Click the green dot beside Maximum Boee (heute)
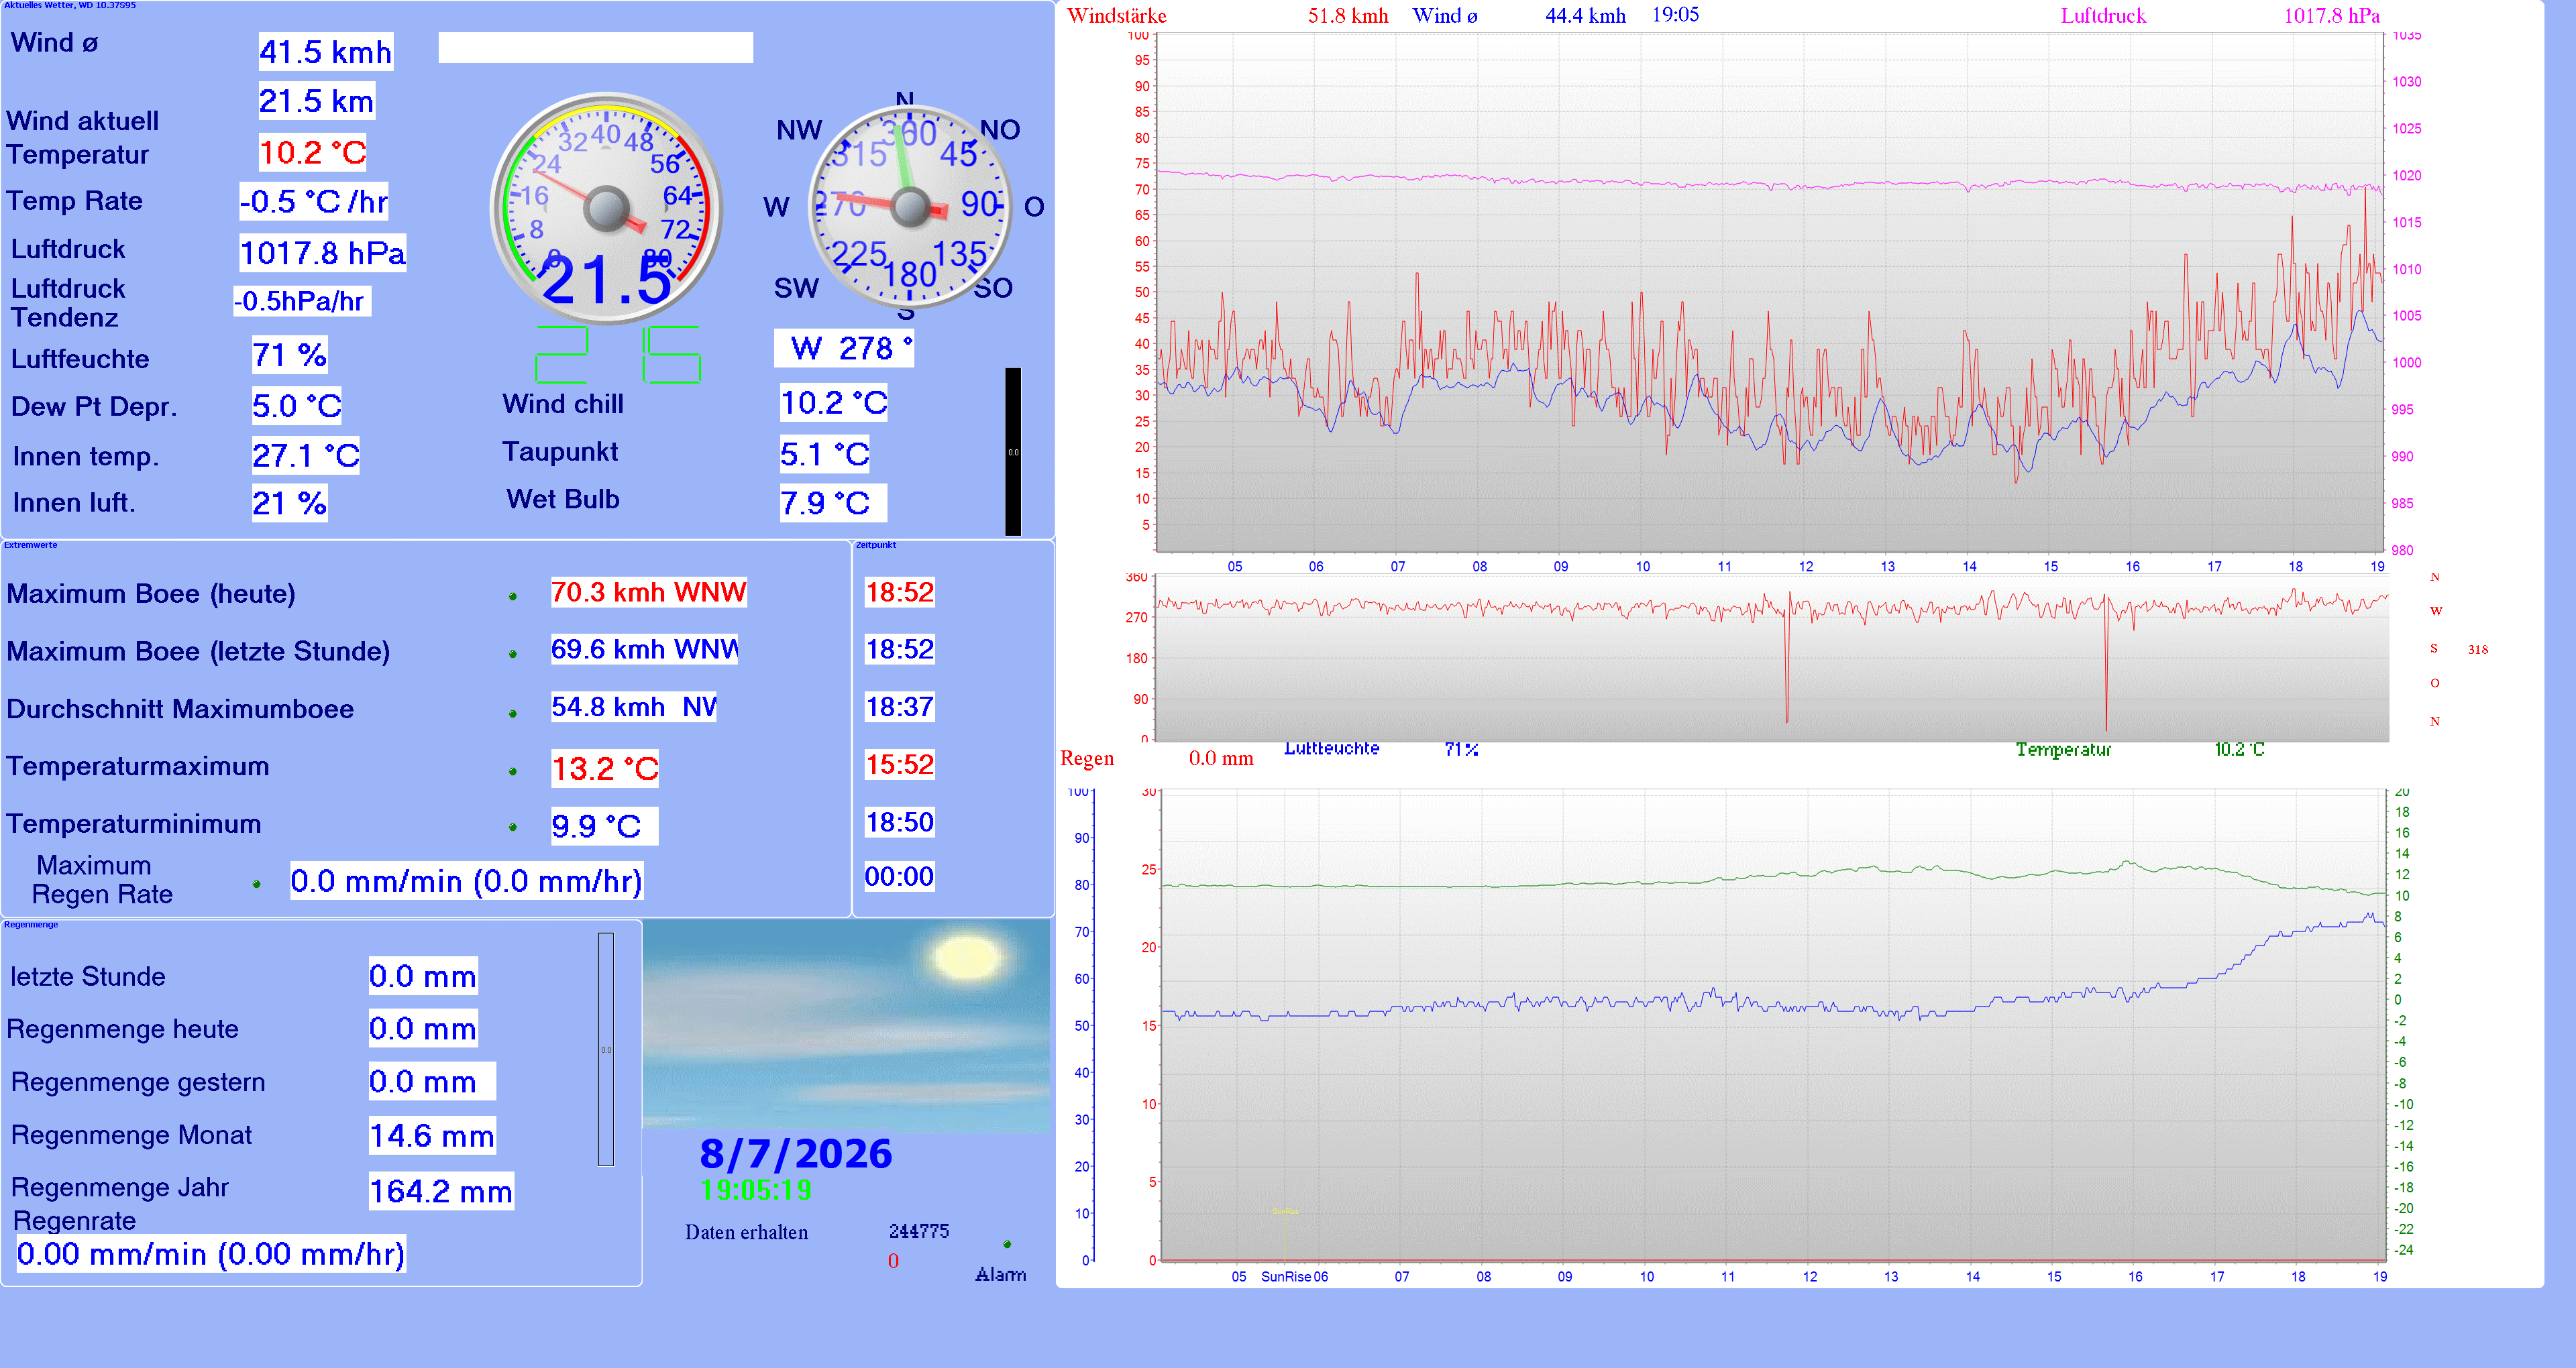2576x1368 pixels. click(x=513, y=596)
